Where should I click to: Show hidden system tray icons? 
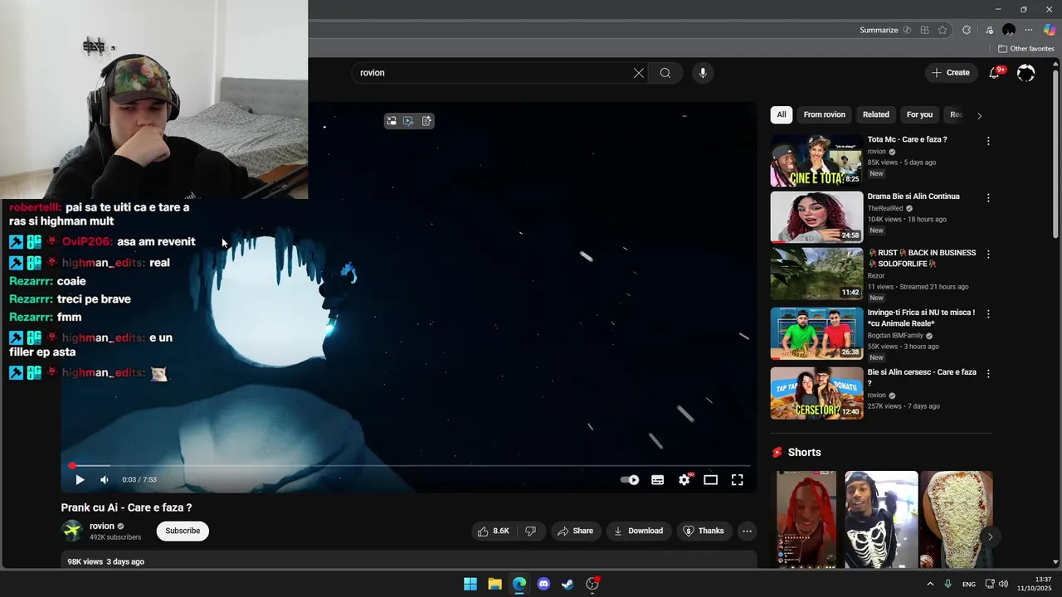pos(929,584)
